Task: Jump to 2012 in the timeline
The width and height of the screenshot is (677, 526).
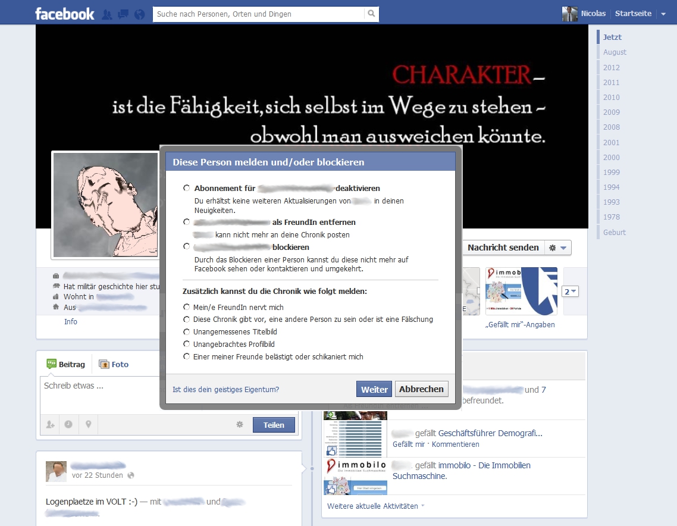Action: pyautogui.click(x=611, y=67)
